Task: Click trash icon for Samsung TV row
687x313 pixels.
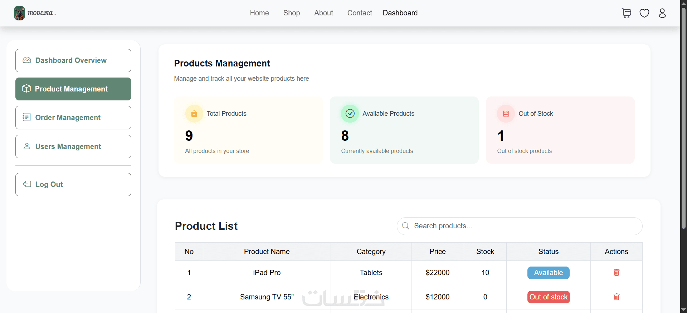Action: (x=616, y=297)
